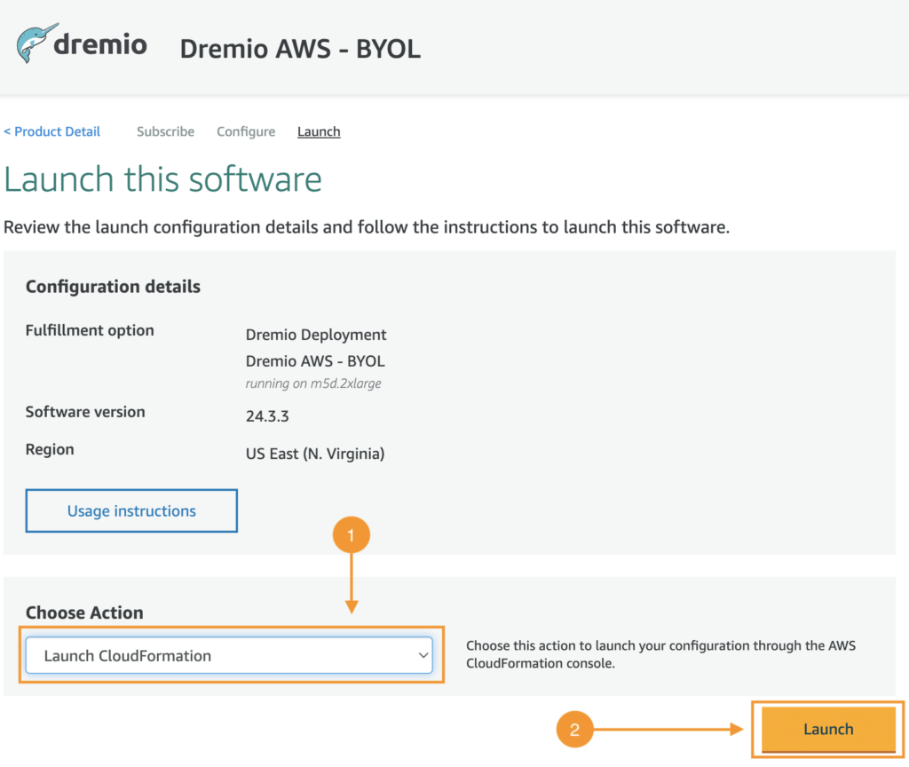The height and width of the screenshot is (767, 909).
Task: Click the CloudFormation console description text
Action: (x=660, y=654)
